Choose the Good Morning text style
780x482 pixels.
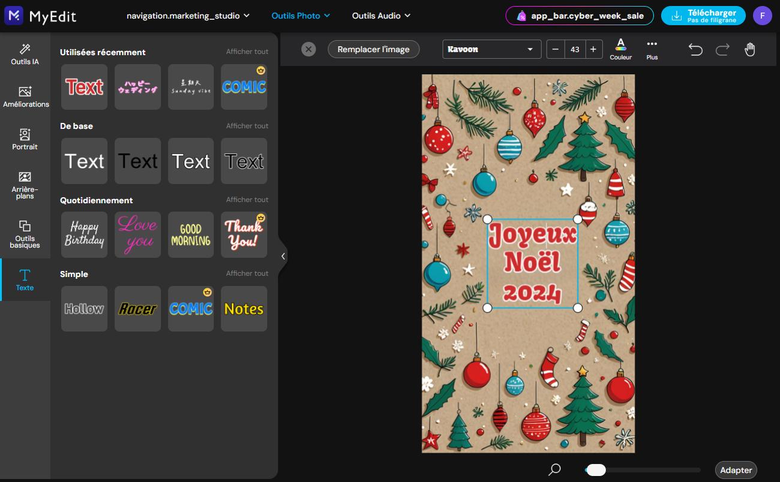191,234
